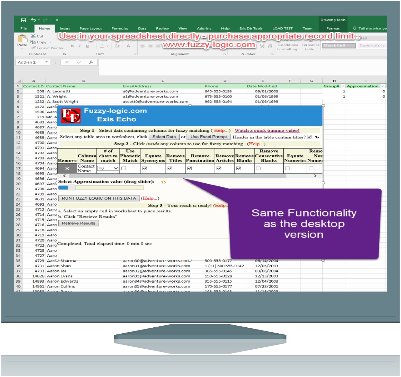Toggle Bold formatting

point(72,46)
